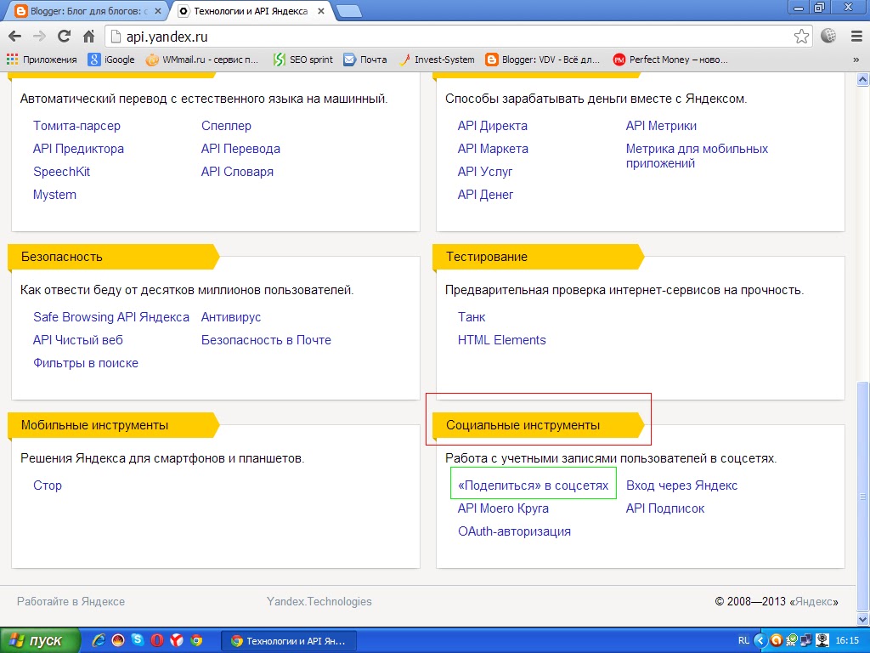
Task: Open the API Услуг link
Action: point(485,172)
